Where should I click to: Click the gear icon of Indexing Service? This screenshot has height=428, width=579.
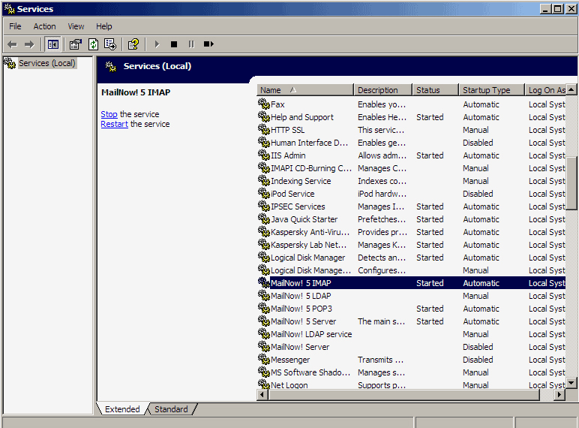point(264,180)
